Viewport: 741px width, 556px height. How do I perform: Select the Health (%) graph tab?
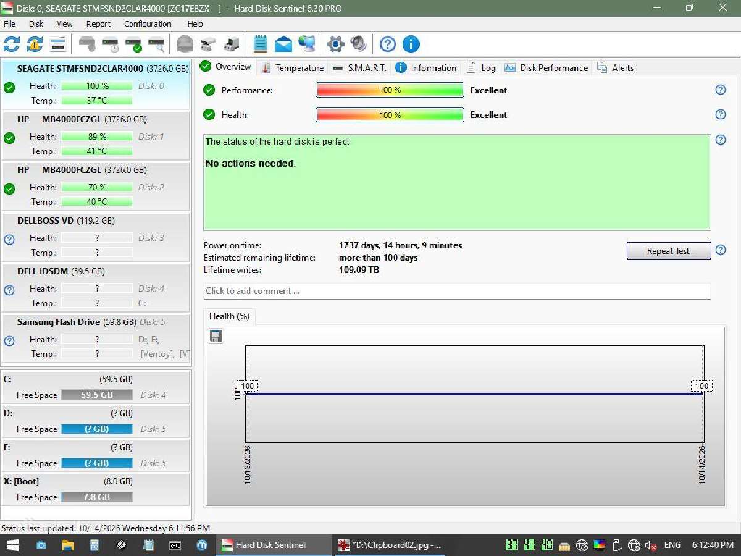point(229,316)
